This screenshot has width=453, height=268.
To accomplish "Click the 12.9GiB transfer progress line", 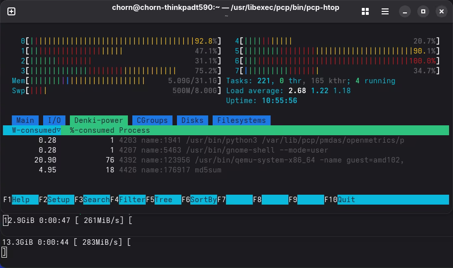I will pos(67,220).
